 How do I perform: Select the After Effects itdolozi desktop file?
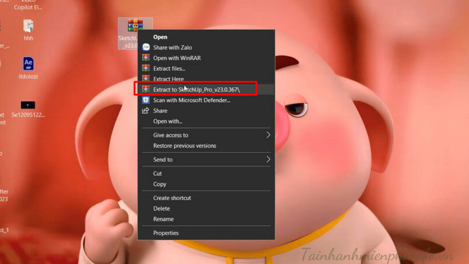click(28, 64)
